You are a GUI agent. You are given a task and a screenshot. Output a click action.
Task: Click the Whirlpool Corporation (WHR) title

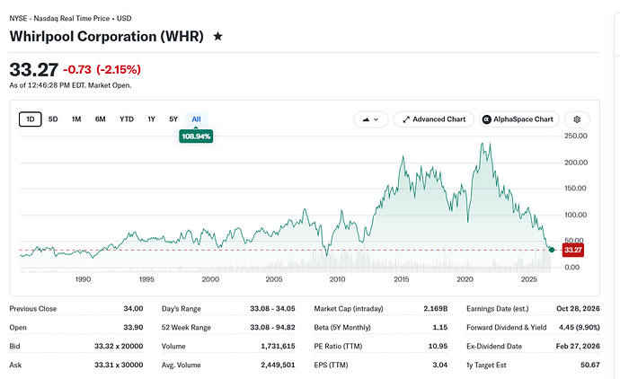coord(106,36)
